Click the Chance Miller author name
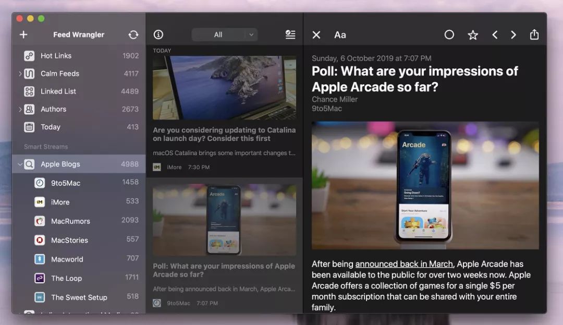Viewport: 563px width, 325px height. (335, 100)
